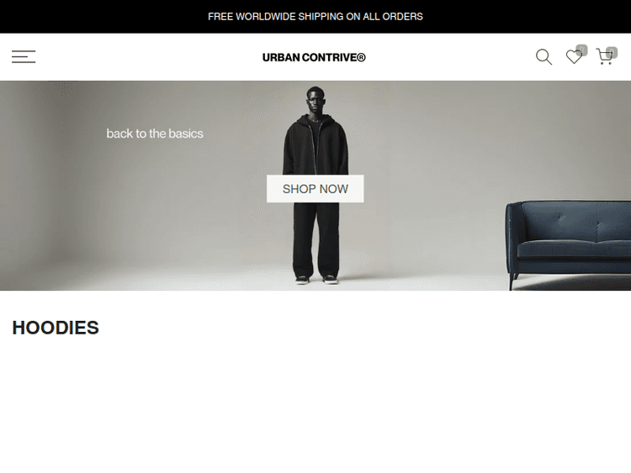Select the HOODIES section heading
The width and height of the screenshot is (631, 473).
point(56,328)
